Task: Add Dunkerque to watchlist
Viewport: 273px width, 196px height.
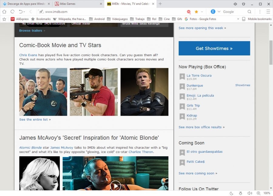Action: click(182, 87)
